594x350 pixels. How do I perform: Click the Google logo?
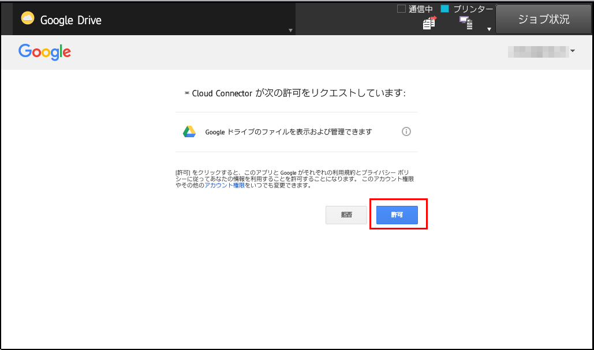[44, 52]
